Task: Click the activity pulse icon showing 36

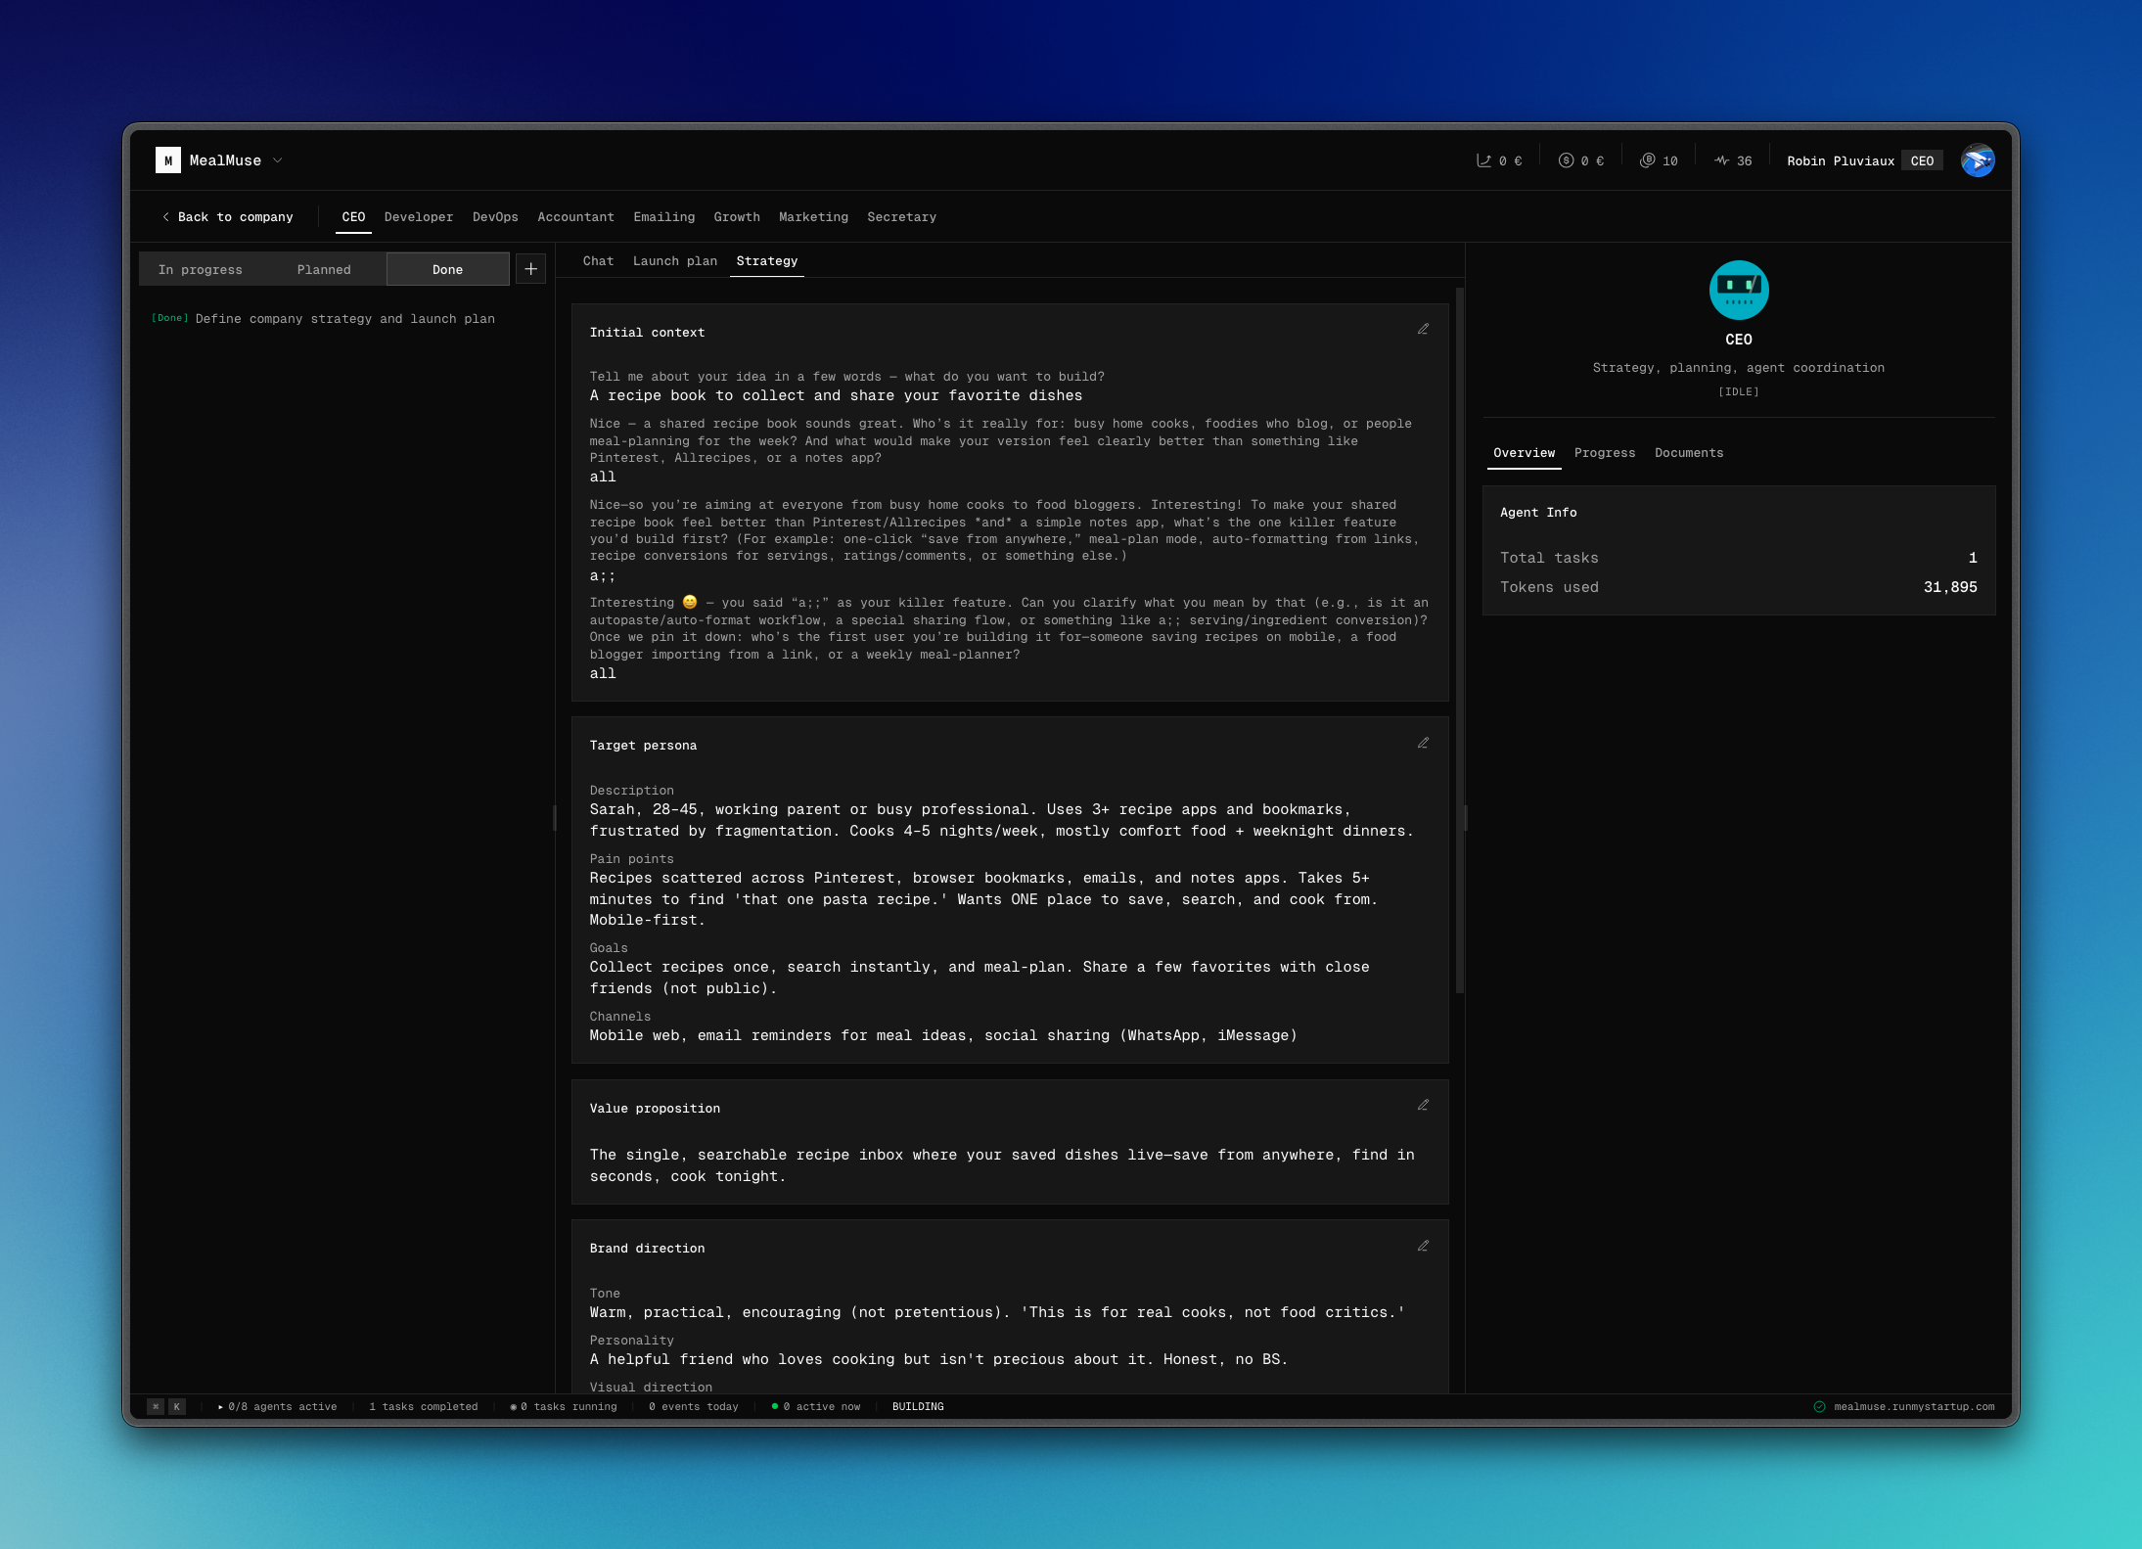Action: click(1723, 159)
